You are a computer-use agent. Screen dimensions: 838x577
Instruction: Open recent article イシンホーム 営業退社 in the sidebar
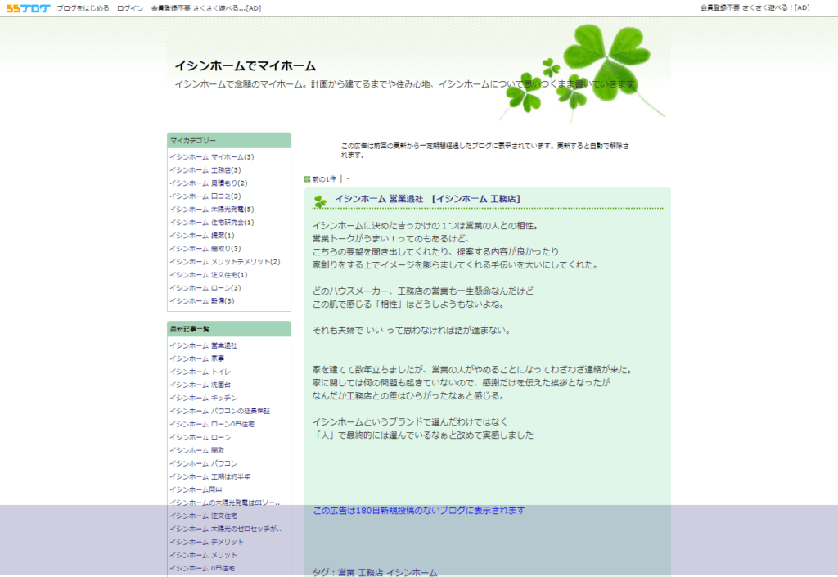point(204,345)
